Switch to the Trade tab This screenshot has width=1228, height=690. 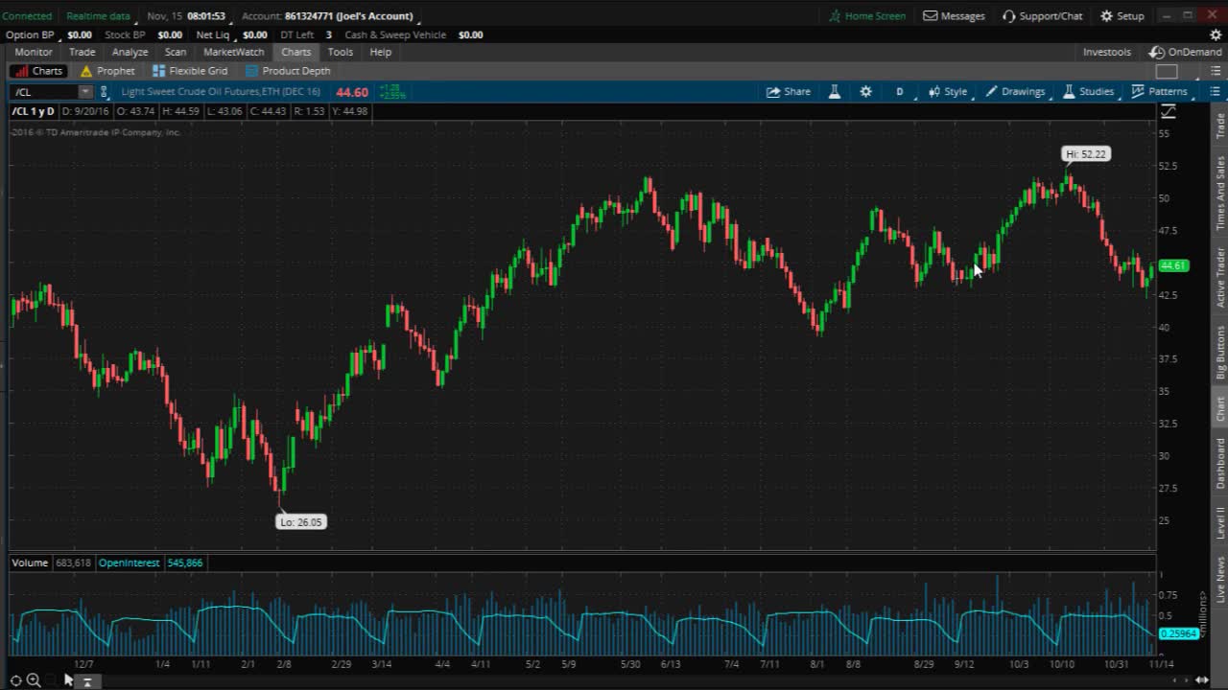82,52
